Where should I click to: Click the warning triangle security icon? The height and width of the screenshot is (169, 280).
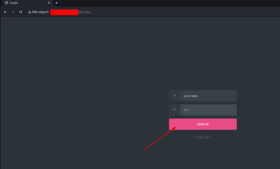click(x=30, y=12)
